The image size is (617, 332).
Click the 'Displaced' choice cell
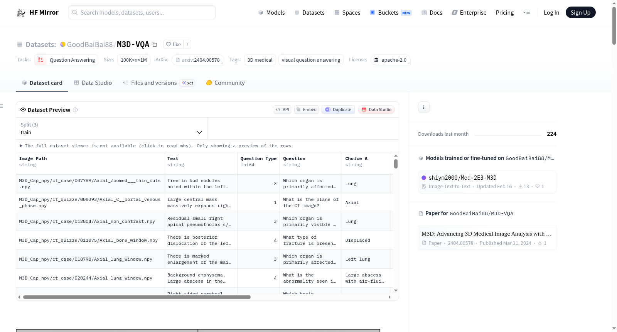tap(366, 240)
